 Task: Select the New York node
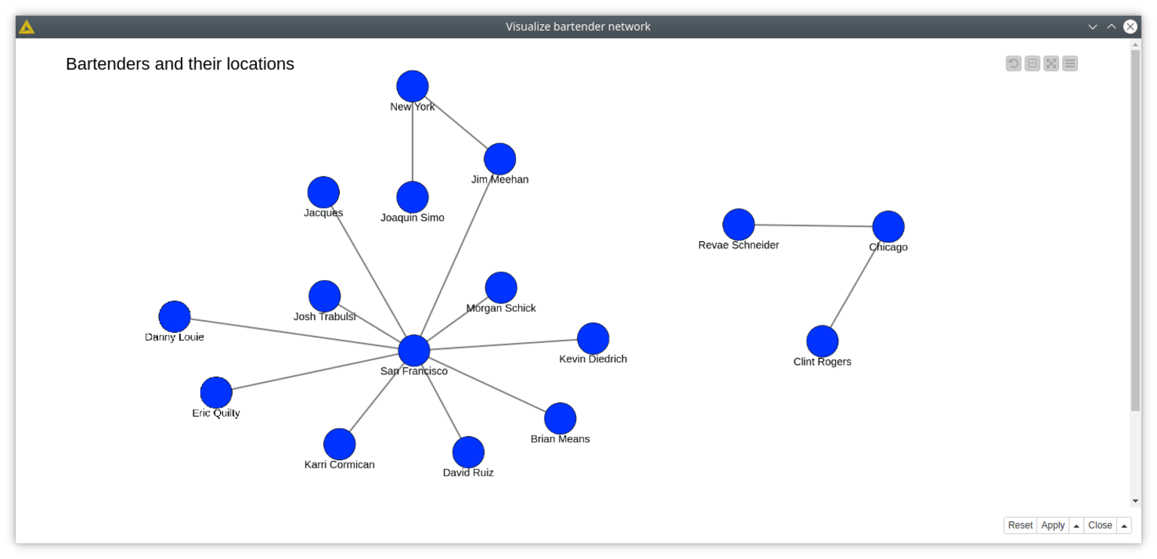413,87
